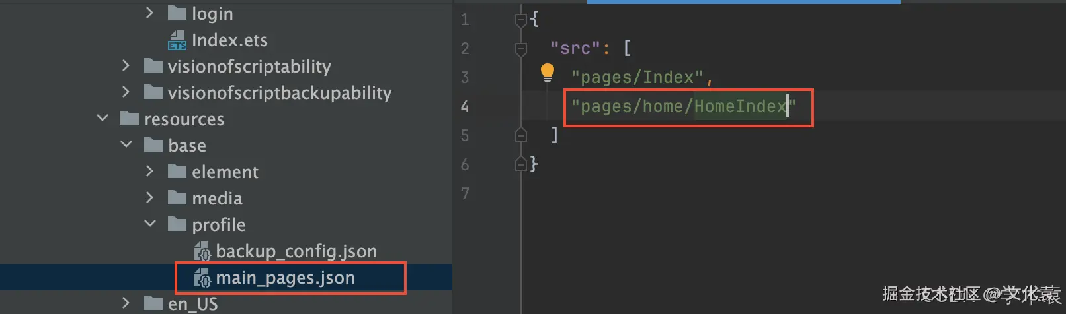This screenshot has height=314, width=1066.
Task: Click the element folder icon
Action: pyautogui.click(x=177, y=172)
